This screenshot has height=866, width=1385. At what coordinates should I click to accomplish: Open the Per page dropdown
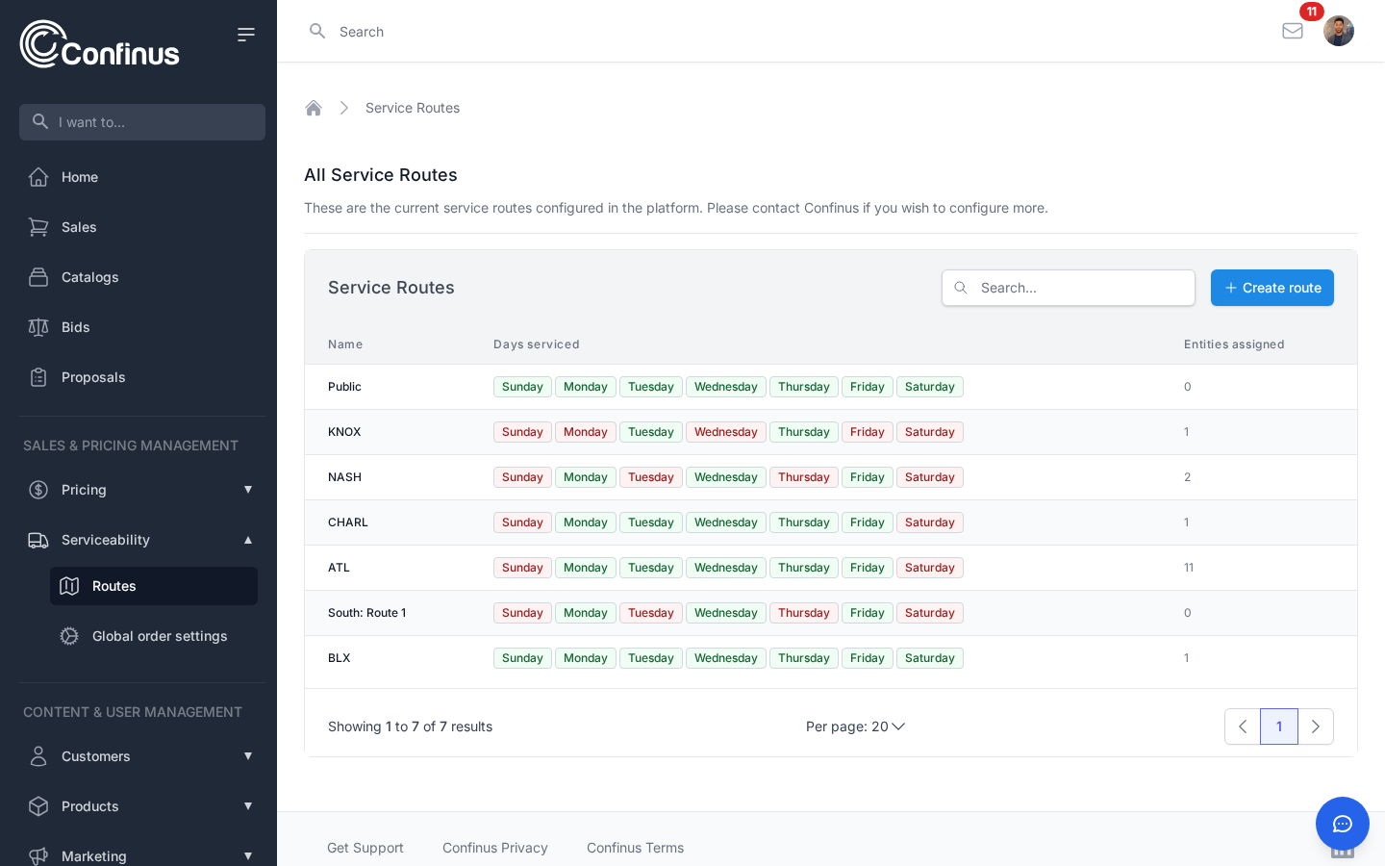(x=855, y=726)
